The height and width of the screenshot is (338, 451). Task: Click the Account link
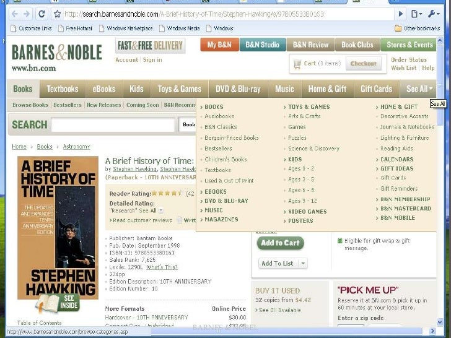coord(126,60)
